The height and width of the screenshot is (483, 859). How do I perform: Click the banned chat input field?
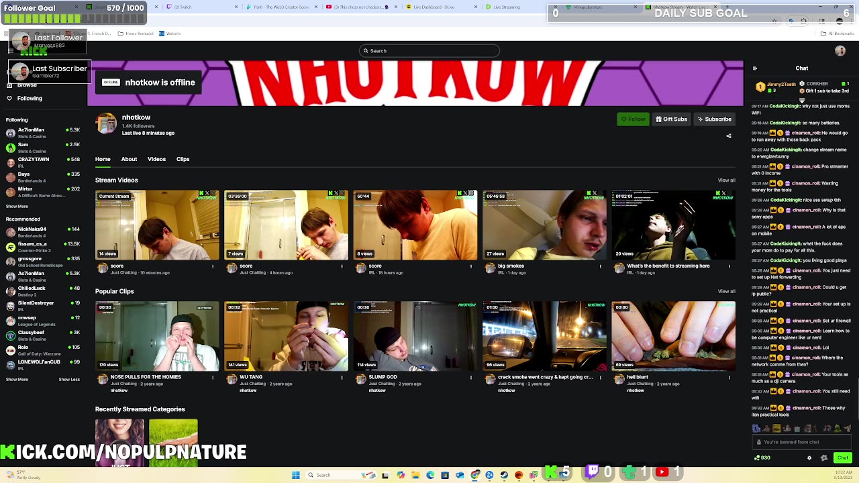[x=802, y=442]
